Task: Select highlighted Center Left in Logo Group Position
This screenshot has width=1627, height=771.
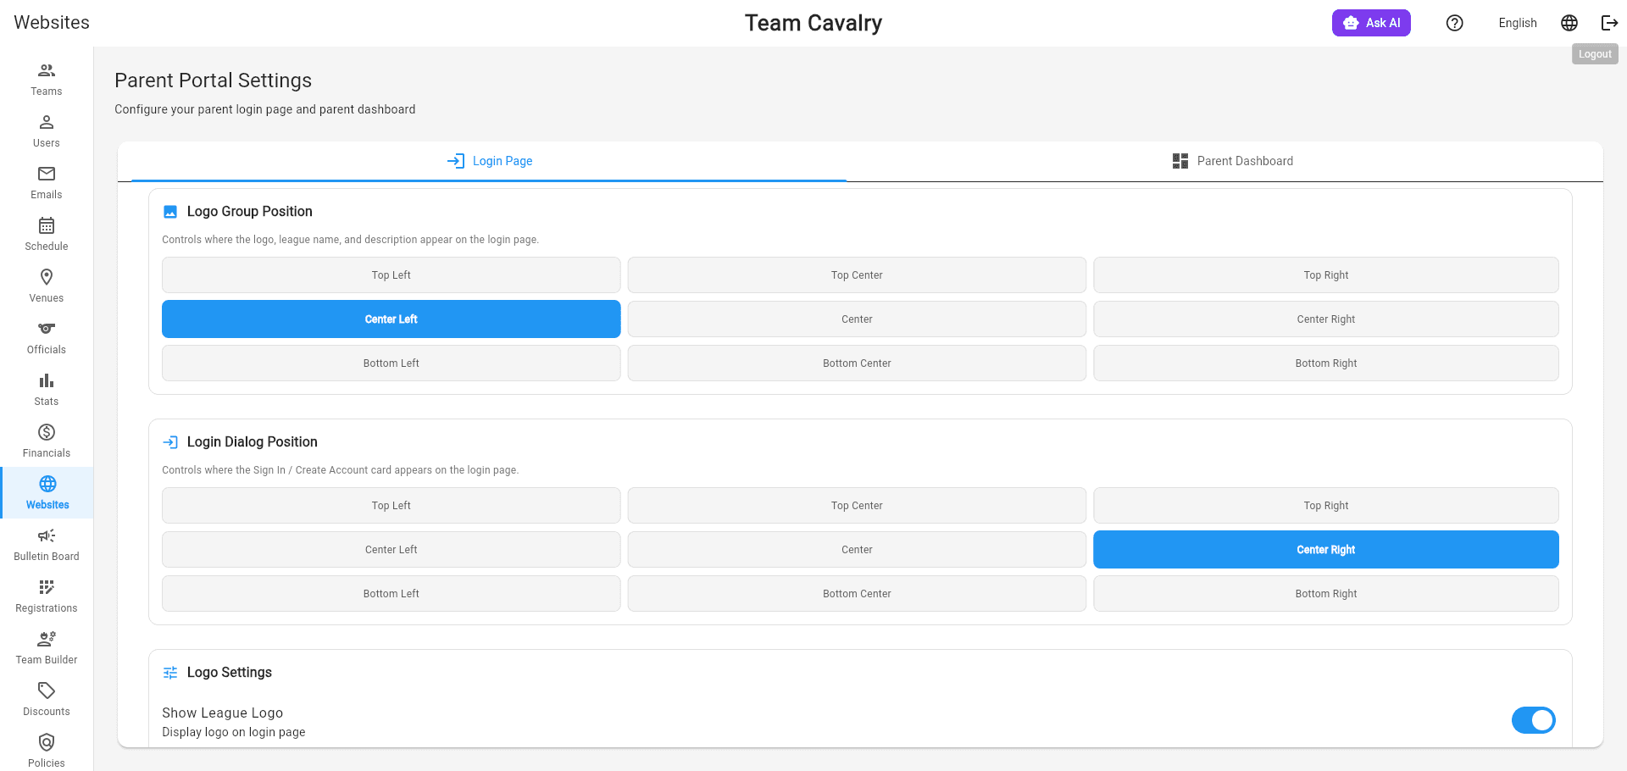Action: tap(391, 319)
